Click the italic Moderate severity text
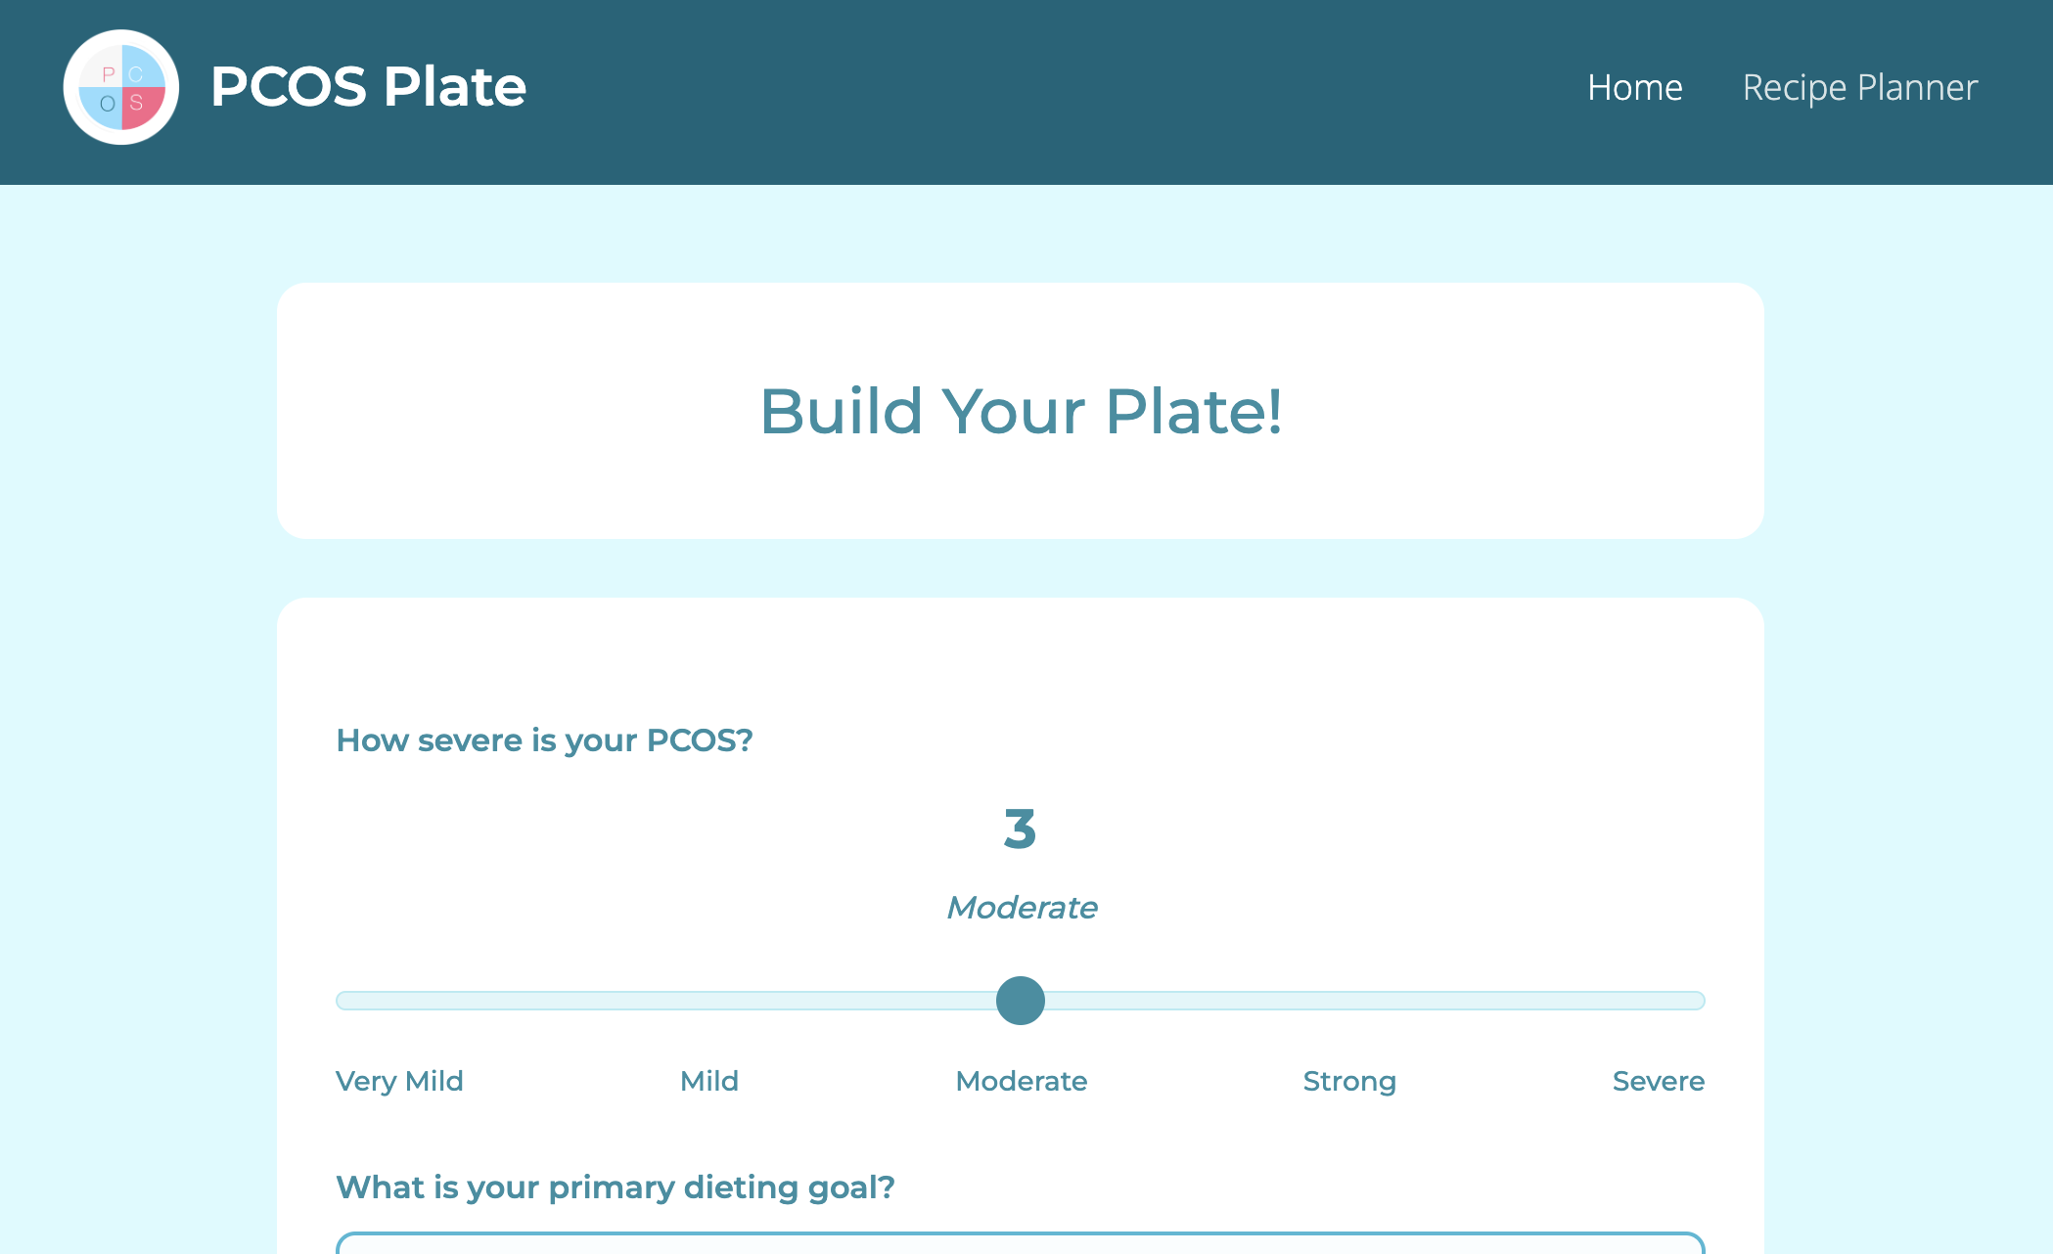2053x1254 pixels. [1022, 908]
